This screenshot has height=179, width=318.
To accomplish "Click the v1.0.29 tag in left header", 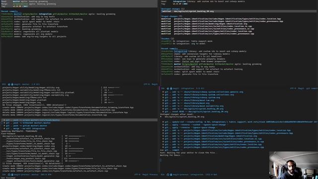I will pyautogui.click(x=17, y=6).
